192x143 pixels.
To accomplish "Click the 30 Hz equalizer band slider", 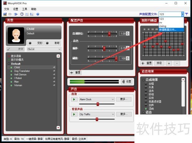I will pyautogui.click(x=144, y=47).
